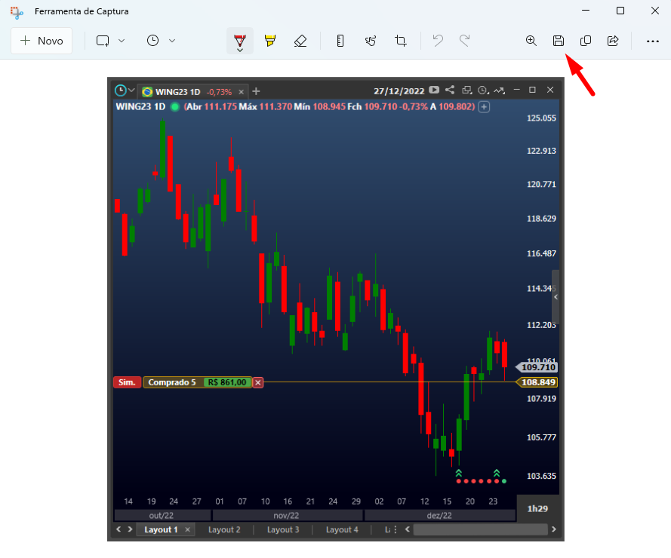Click the zoom magnifier icon
671x558 pixels.
point(531,41)
